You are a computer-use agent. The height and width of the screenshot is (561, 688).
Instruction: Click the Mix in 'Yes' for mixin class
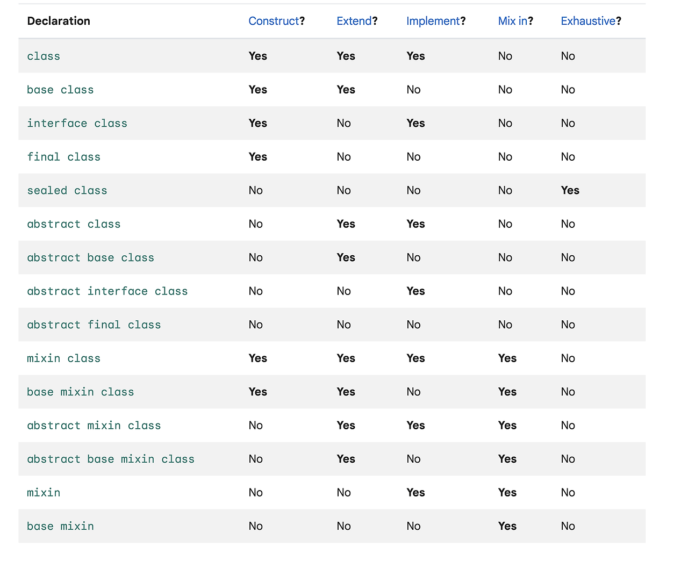coord(507,358)
